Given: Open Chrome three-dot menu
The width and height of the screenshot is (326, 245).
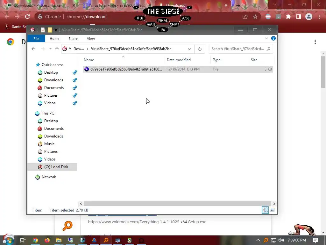Looking at the screenshot, I should [x=319, y=17].
